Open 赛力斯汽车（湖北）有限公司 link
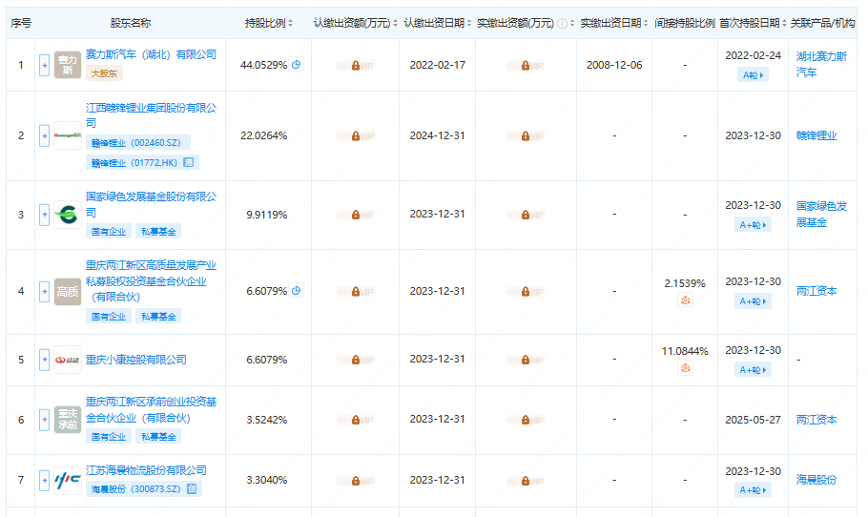This screenshot has width=868, height=517. tap(151, 54)
